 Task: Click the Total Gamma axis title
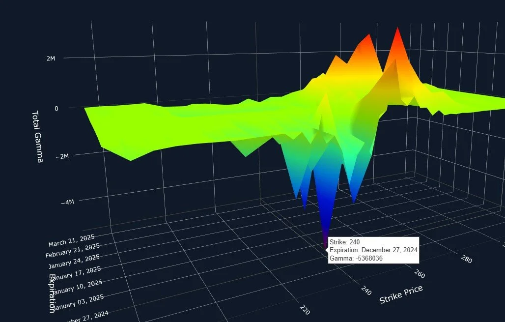point(37,137)
